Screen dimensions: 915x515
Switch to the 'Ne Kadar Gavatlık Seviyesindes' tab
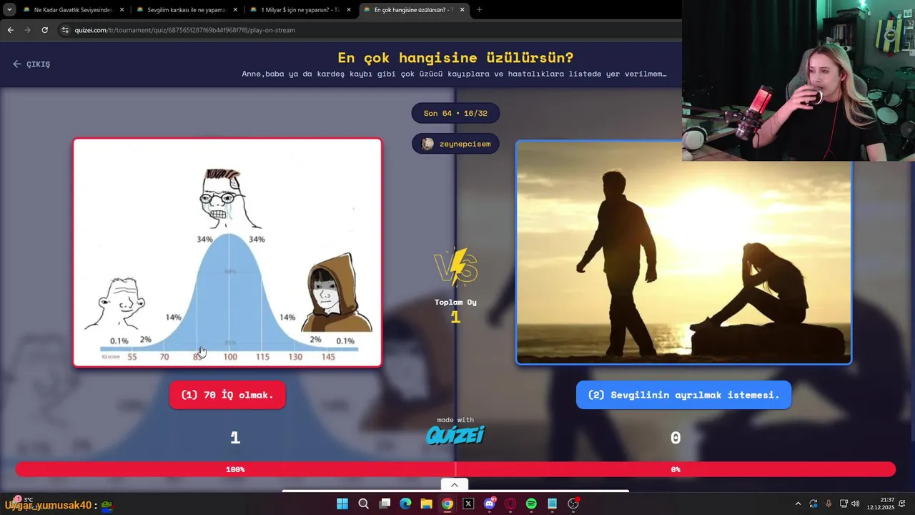tap(73, 10)
